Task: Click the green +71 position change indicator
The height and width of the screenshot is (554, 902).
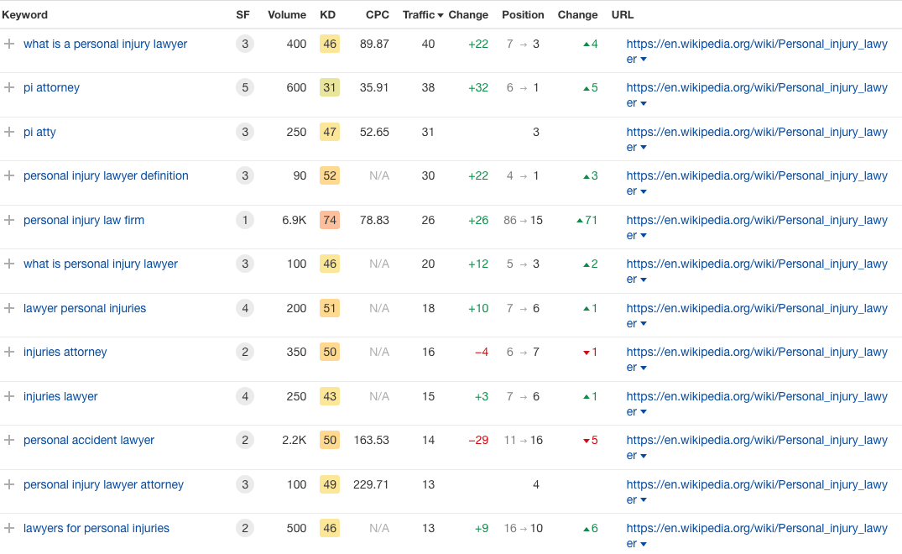Action: [586, 220]
